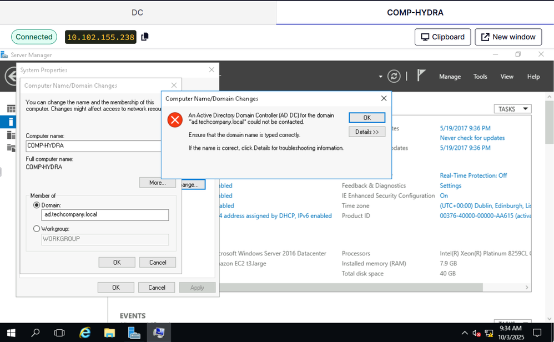The height and width of the screenshot is (342, 554).
Task: Open Task View on the taskbar
Action: click(59, 333)
